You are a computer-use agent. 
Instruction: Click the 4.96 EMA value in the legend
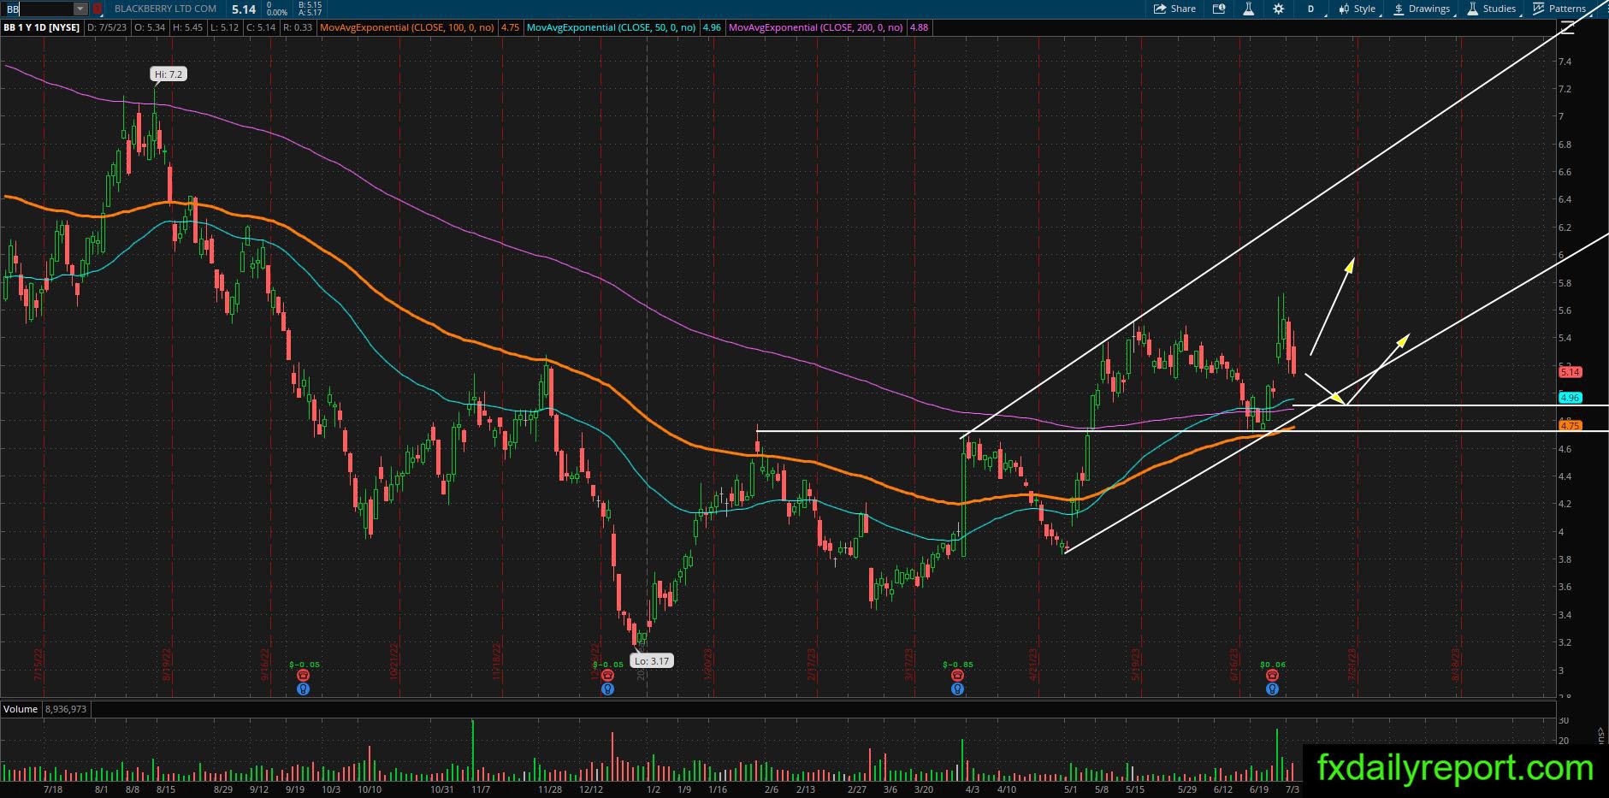[712, 27]
